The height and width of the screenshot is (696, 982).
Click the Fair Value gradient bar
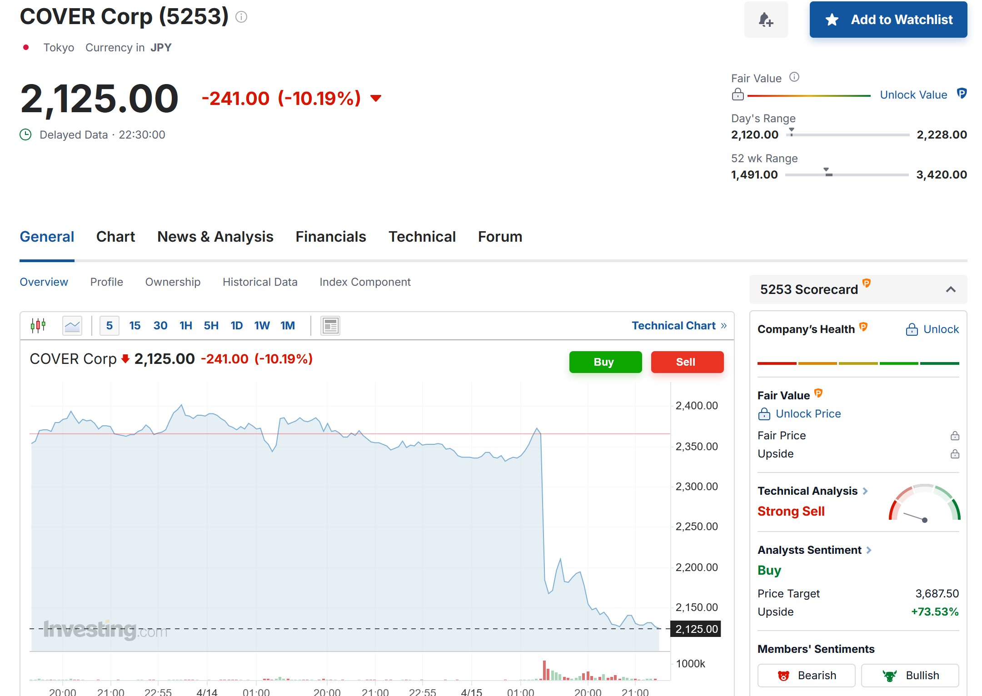(809, 96)
